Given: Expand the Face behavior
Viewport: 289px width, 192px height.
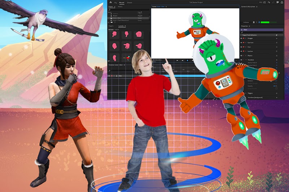Looking at the screenshot, I should click(246, 47).
